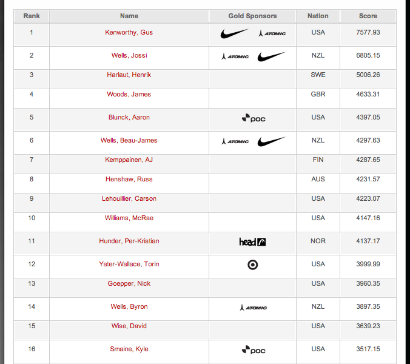Open Kenworthy, Gus athlete profile
The width and height of the screenshot is (410, 364).
129,32
